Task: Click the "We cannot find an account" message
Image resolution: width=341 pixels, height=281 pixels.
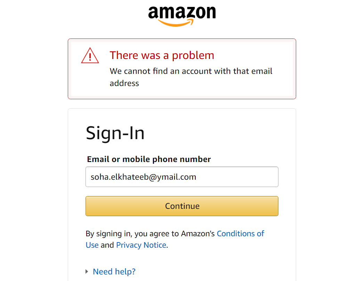Action: 191,71
